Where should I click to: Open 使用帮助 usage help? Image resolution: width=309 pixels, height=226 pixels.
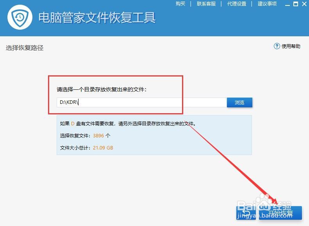click(291, 46)
